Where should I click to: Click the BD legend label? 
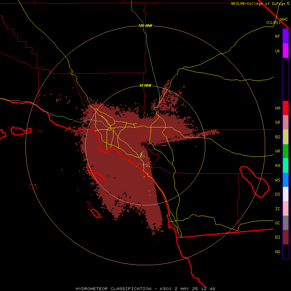tap(278, 137)
